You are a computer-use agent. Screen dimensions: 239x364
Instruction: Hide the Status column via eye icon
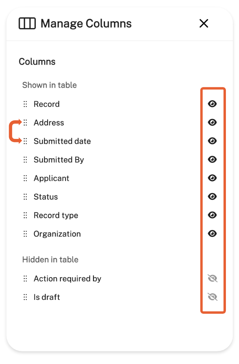tap(212, 196)
